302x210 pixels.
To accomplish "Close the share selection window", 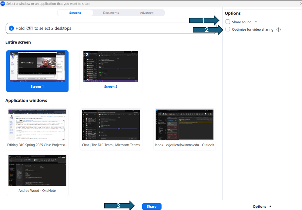I will click(300, 4).
